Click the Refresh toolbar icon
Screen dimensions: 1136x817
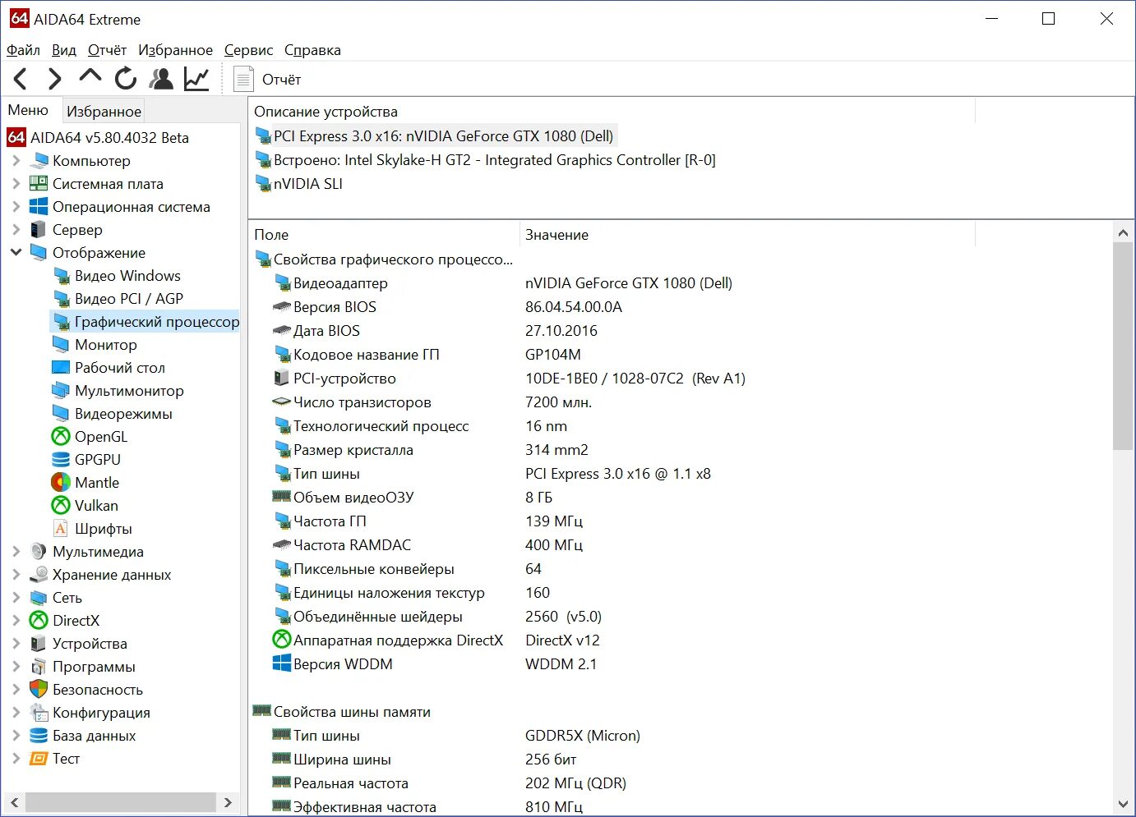(126, 79)
